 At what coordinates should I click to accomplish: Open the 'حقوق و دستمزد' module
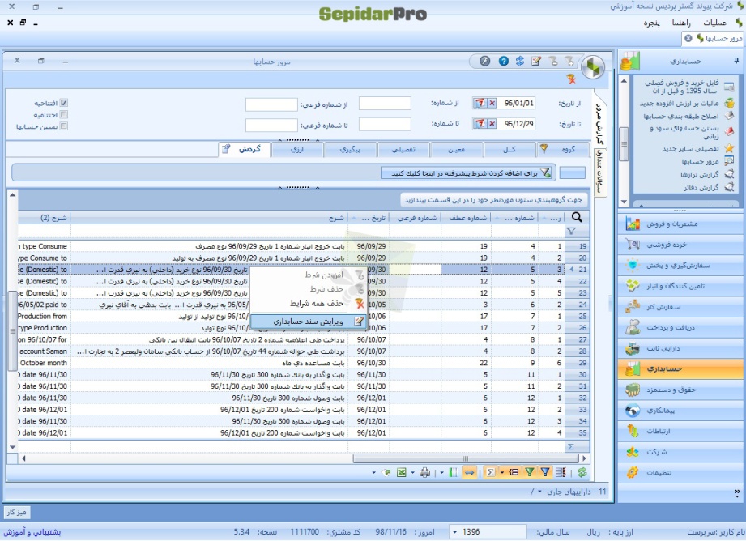click(x=681, y=390)
